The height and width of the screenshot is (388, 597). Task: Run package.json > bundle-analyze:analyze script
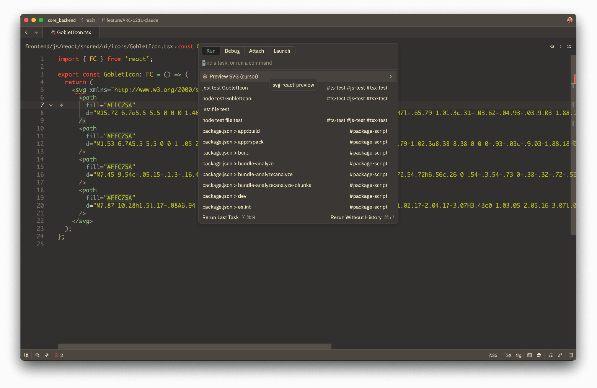[x=298, y=174]
